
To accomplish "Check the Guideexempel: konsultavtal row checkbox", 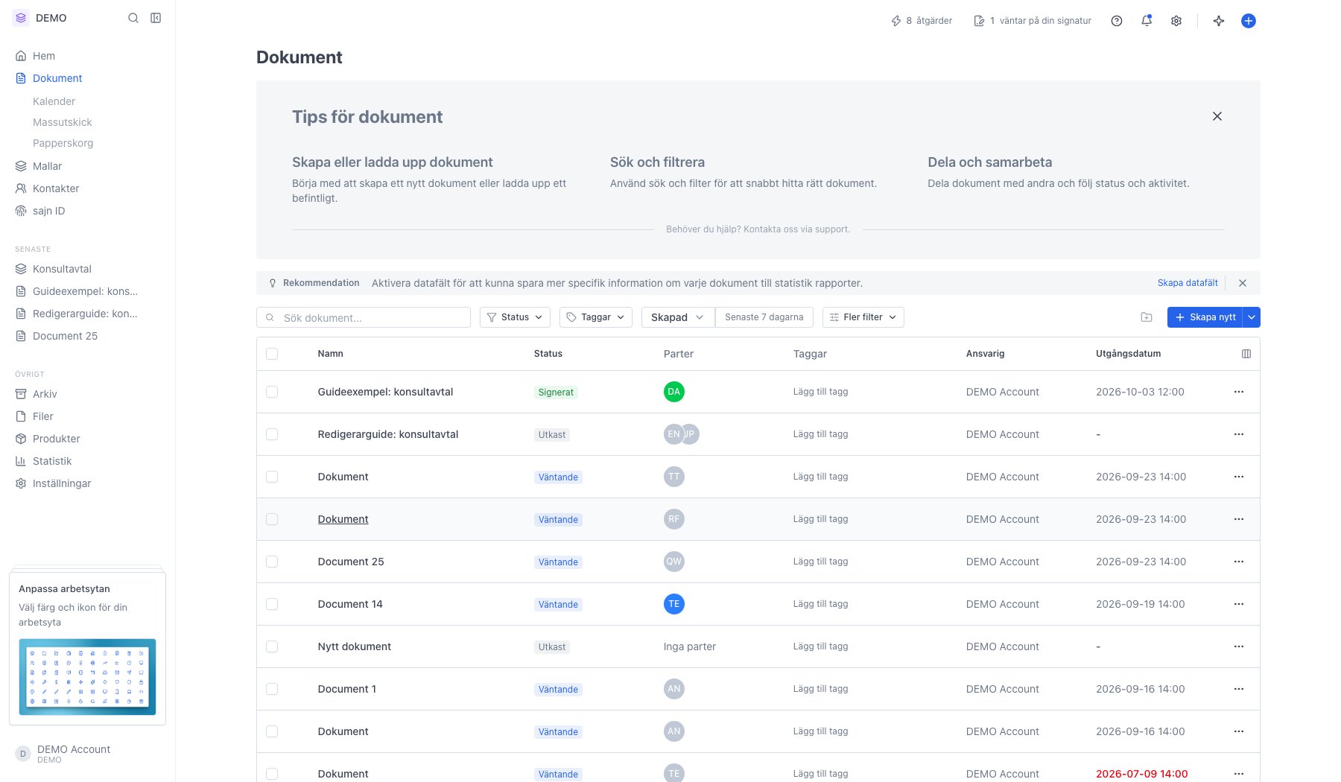I will coord(272,392).
